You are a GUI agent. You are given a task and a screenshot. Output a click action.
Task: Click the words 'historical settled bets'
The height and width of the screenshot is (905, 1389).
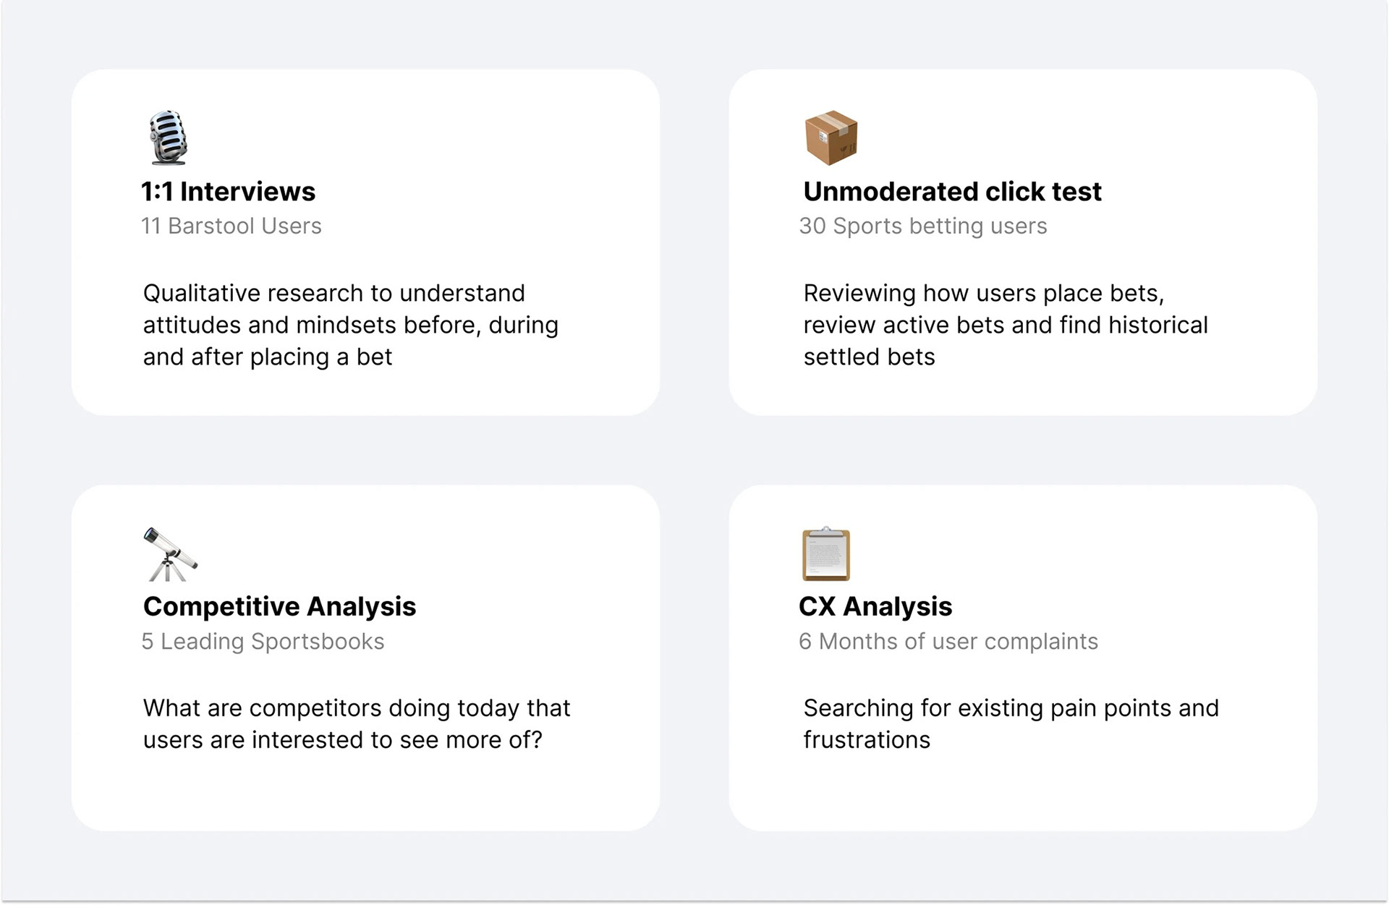click(x=1006, y=341)
